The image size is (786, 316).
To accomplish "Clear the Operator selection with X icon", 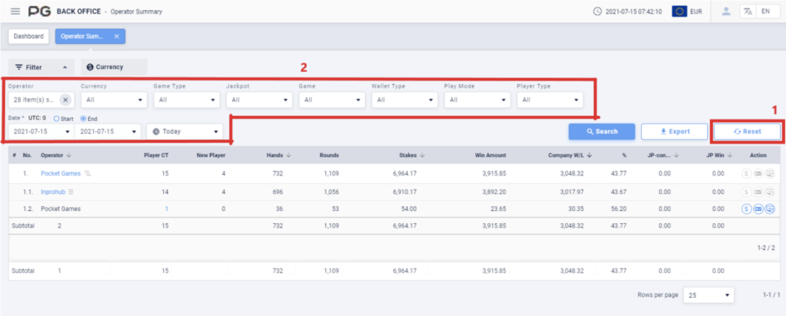I will [x=65, y=100].
